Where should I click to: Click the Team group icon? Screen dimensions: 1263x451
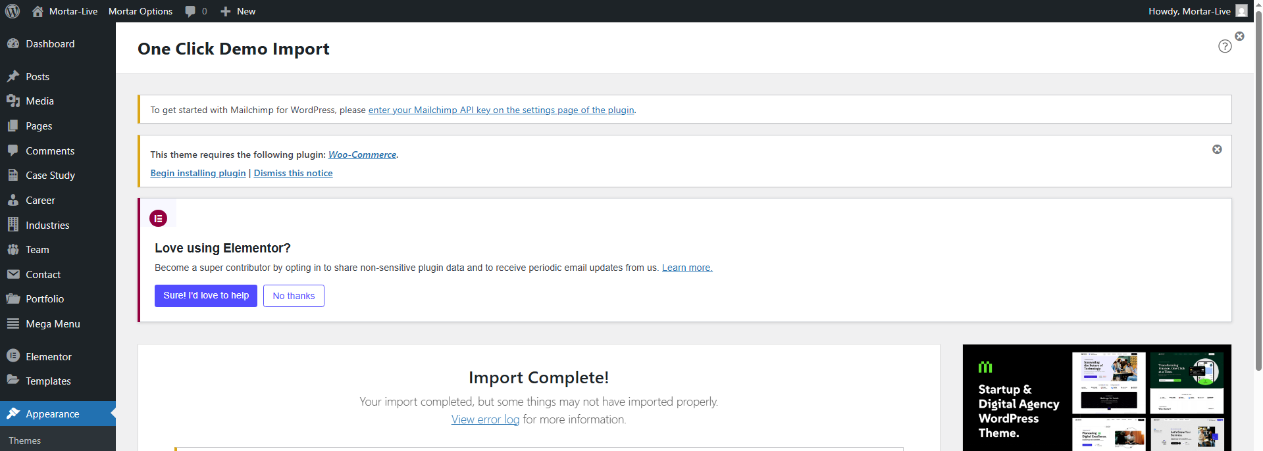click(13, 249)
